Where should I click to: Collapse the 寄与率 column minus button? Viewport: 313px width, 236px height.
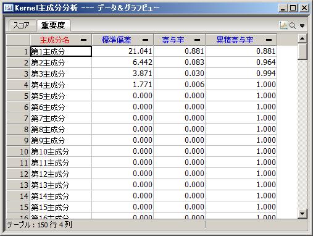click(197, 40)
